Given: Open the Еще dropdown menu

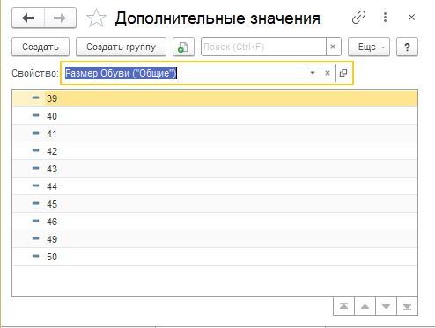Looking at the screenshot, I should tap(369, 47).
